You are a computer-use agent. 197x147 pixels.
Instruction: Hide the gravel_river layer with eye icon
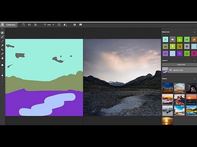171,70
